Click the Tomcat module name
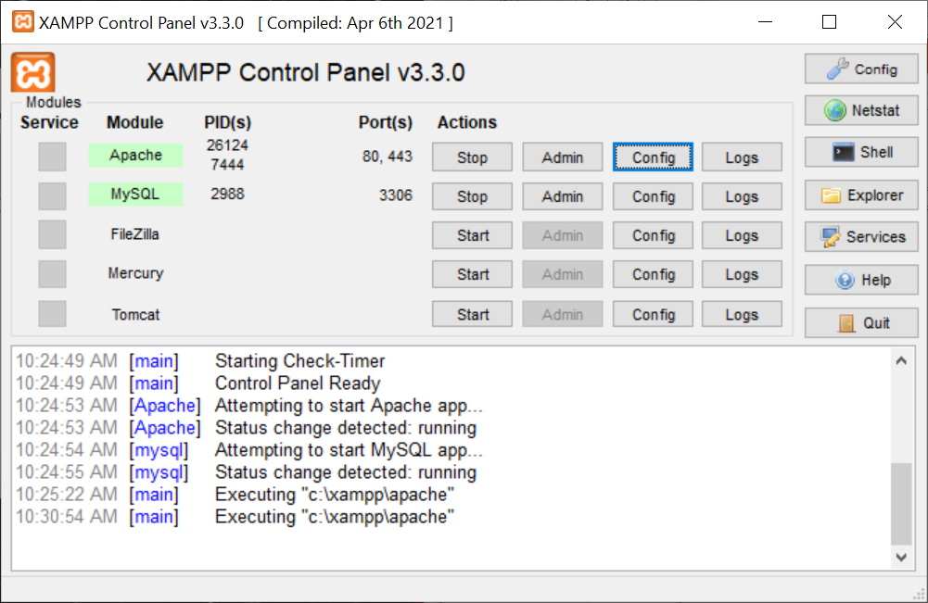 tap(135, 315)
